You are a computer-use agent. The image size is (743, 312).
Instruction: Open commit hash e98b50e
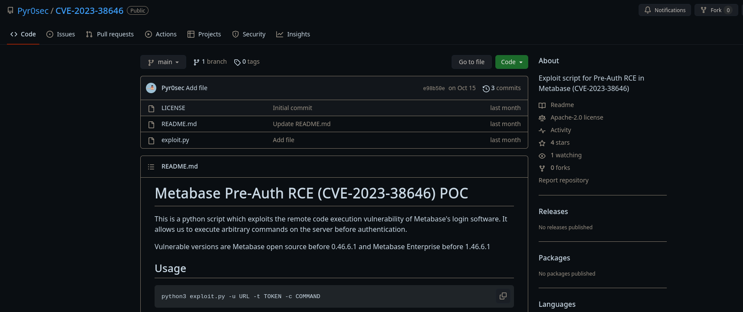(x=434, y=88)
